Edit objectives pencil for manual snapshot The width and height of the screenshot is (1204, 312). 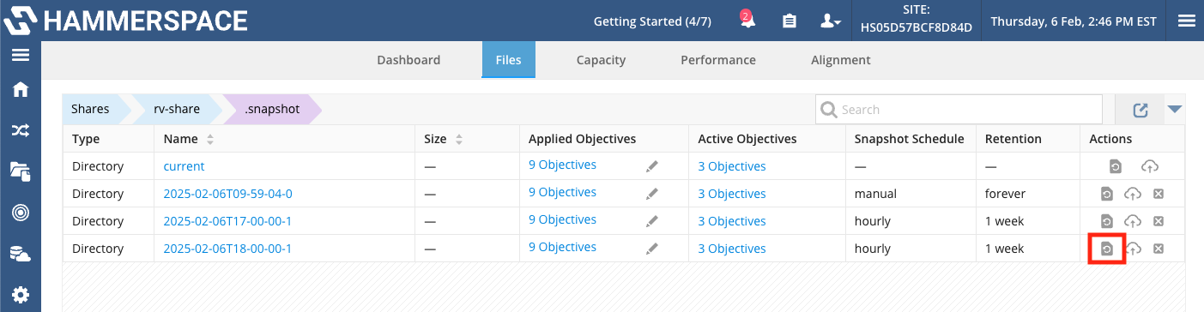tap(652, 194)
